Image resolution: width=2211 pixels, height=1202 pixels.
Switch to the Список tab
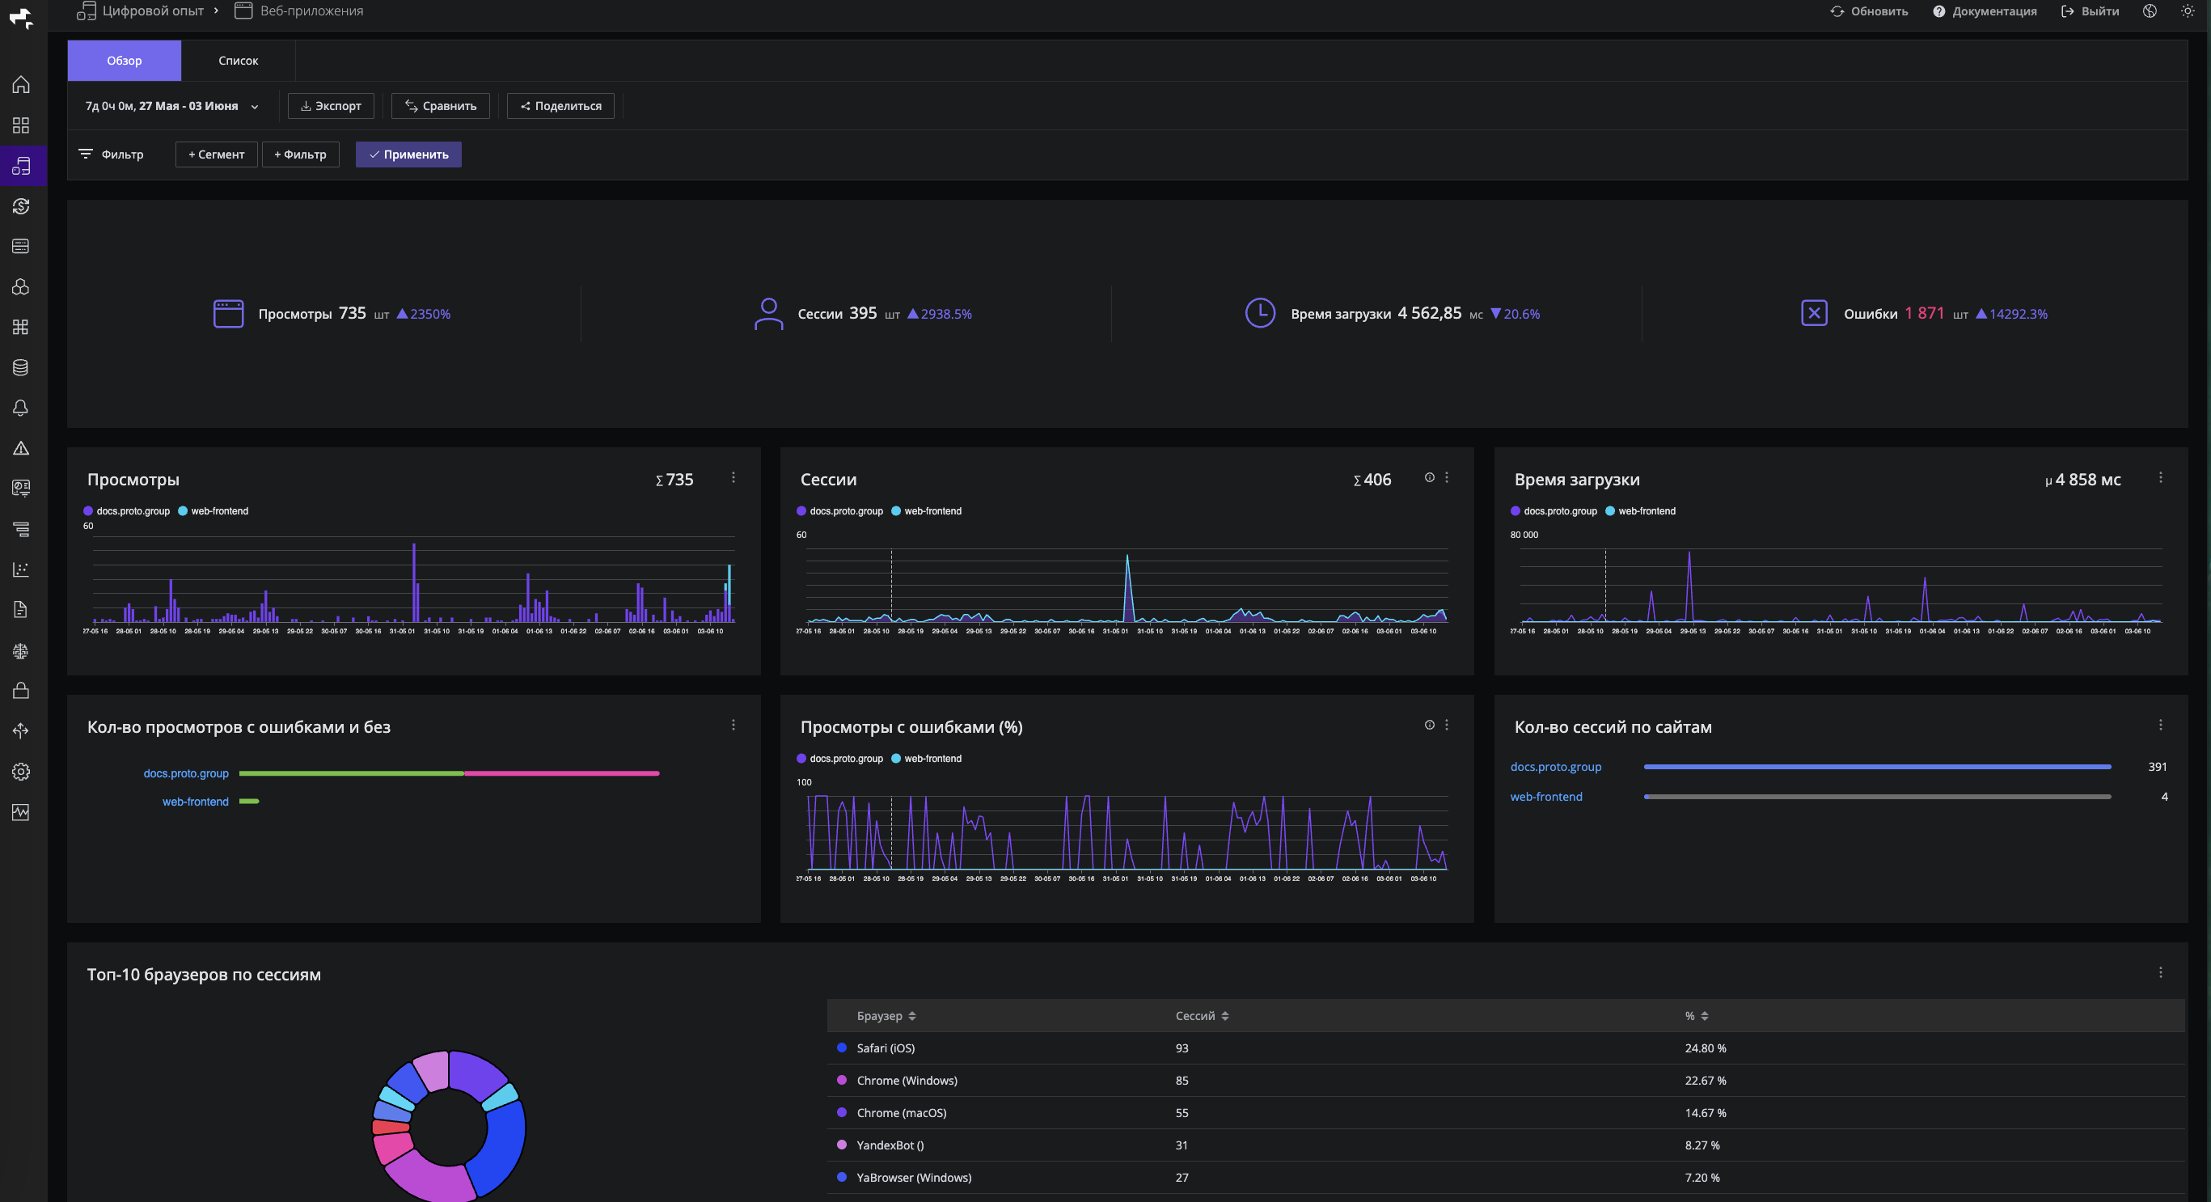238,61
